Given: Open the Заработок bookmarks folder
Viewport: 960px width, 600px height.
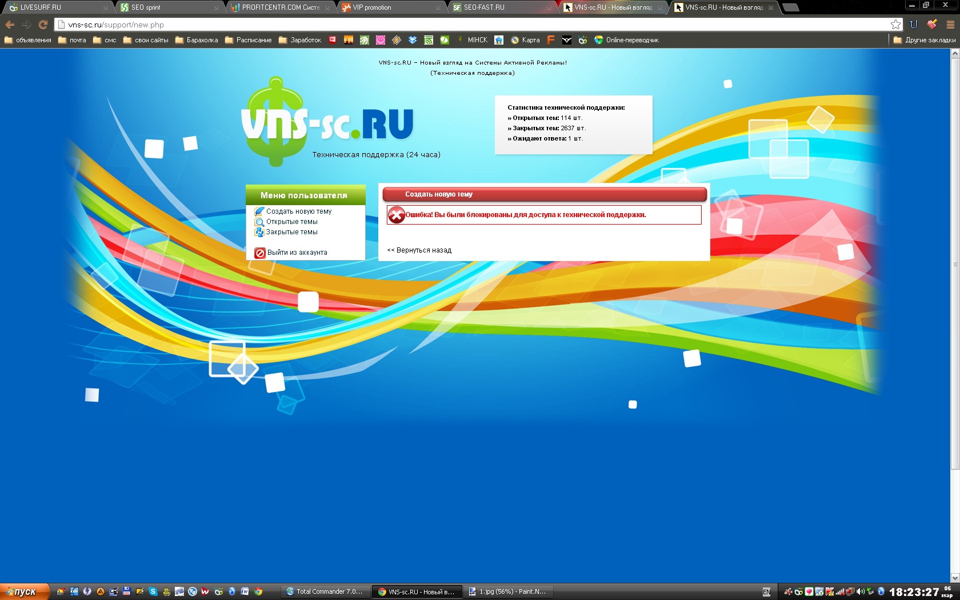Looking at the screenshot, I should coord(300,40).
